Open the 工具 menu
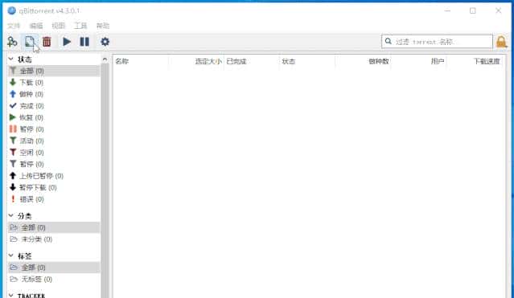 pos(80,26)
